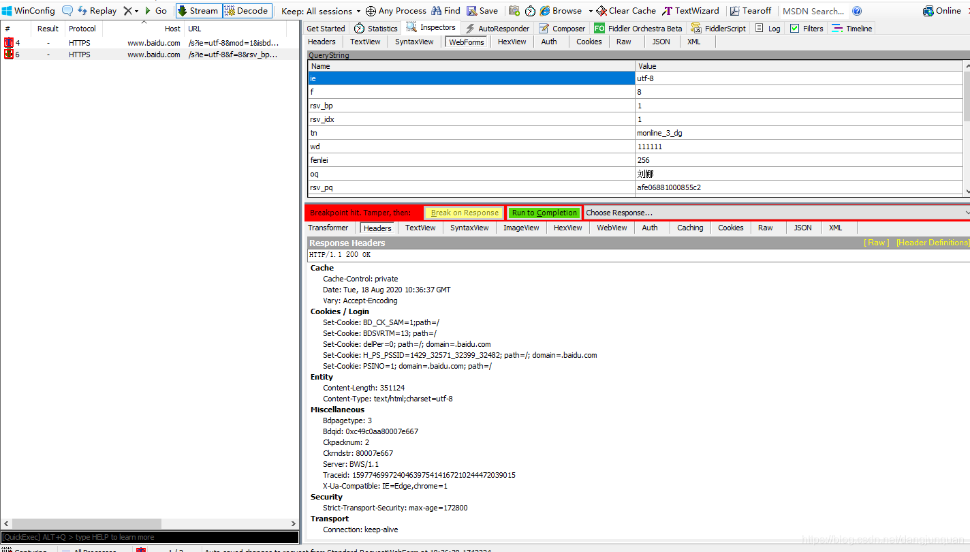The height and width of the screenshot is (552, 970).
Task: Sort sessions by Protocol column
Action: [82, 29]
